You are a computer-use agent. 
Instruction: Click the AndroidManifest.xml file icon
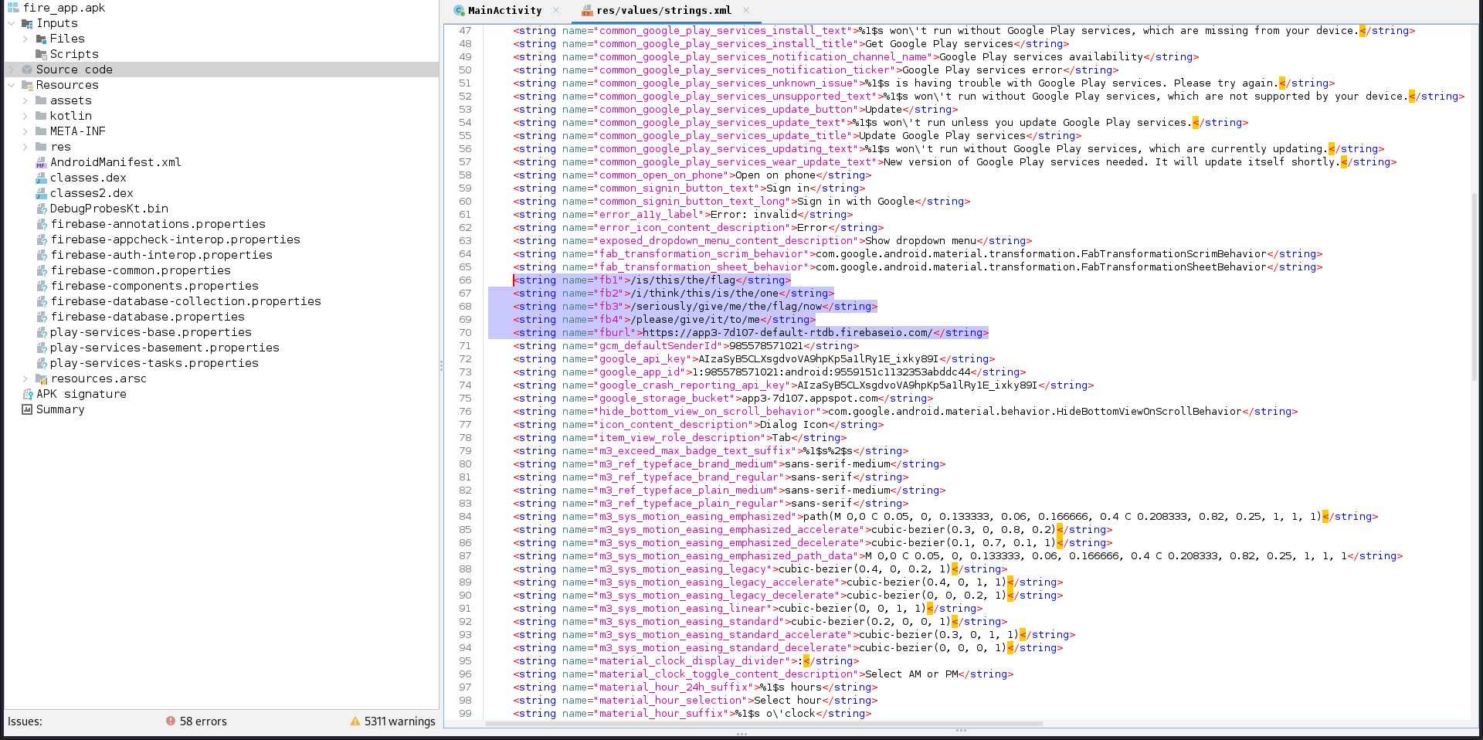click(x=41, y=163)
